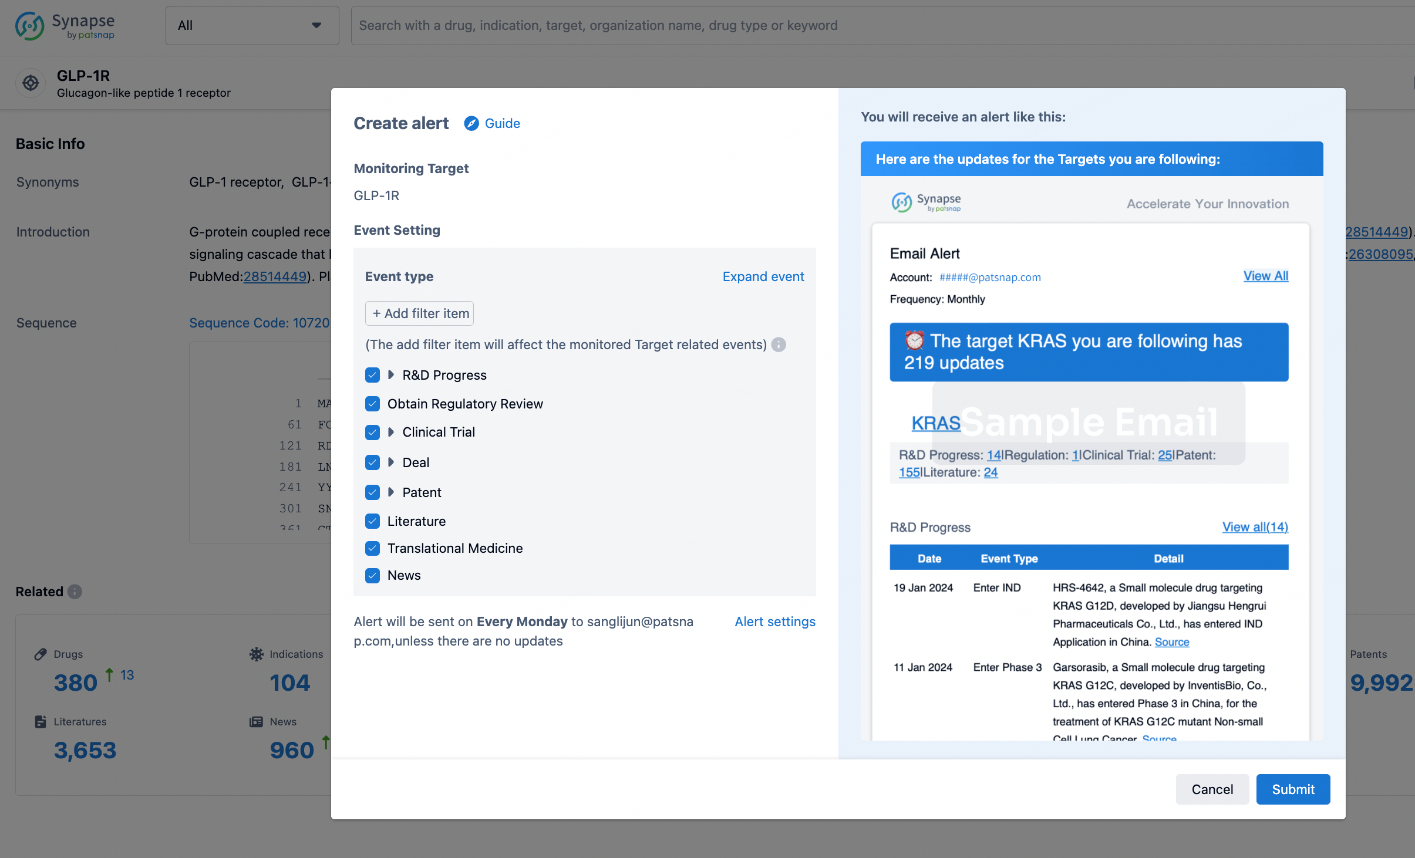Click the info icon next to Related
The width and height of the screenshot is (1415, 858).
tap(75, 592)
